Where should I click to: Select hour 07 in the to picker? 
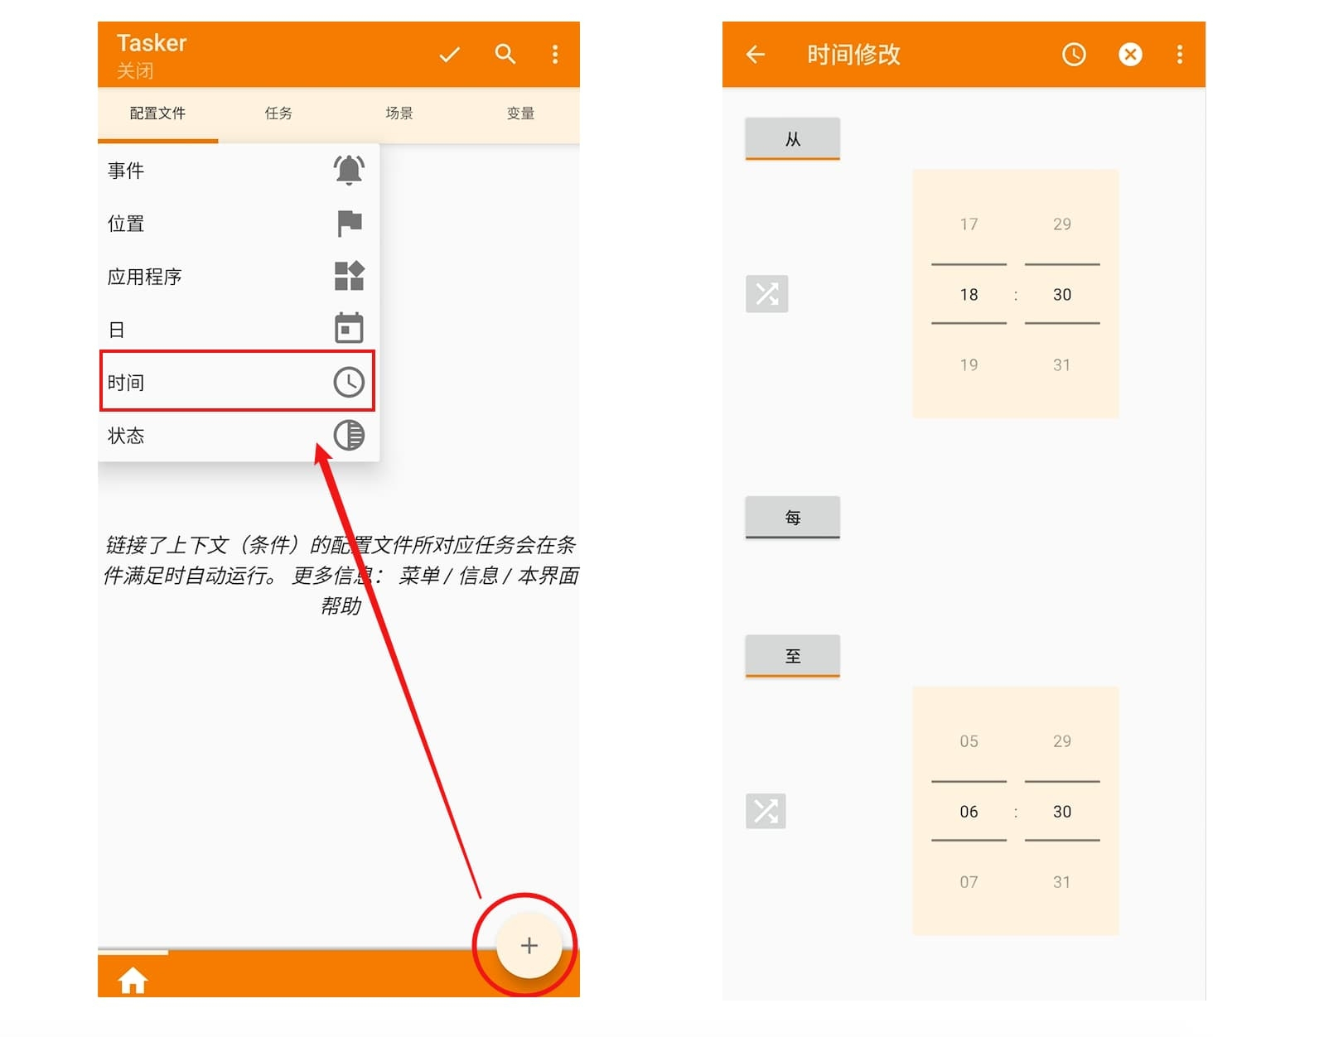click(x=969, y=882)
